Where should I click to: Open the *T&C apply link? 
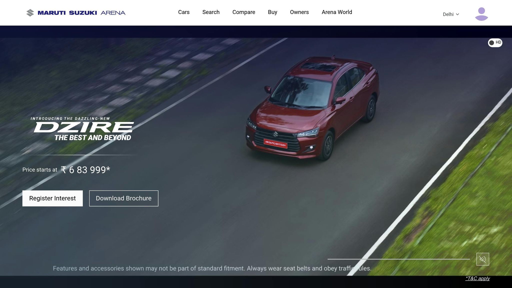478,278
